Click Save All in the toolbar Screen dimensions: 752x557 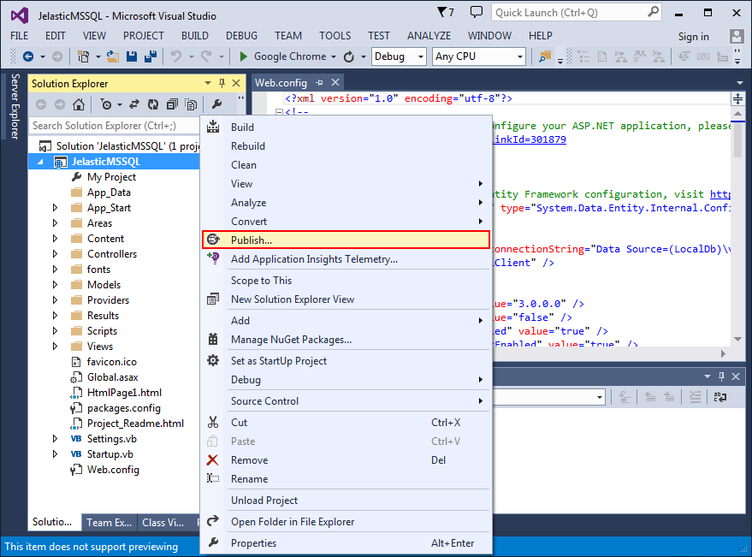pyautogui.click(x=151, y=56)
